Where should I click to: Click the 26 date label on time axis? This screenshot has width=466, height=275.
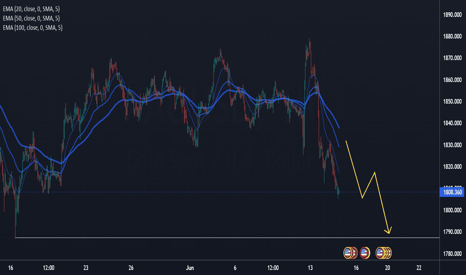131,268
